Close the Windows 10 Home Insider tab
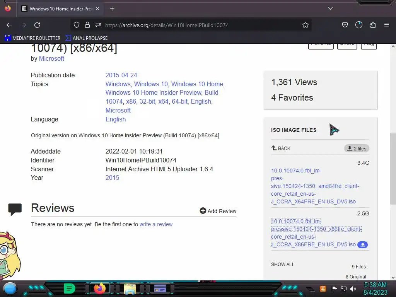This screenshot has width=396, height=297. pyautogui.click(x=97, y=9)
